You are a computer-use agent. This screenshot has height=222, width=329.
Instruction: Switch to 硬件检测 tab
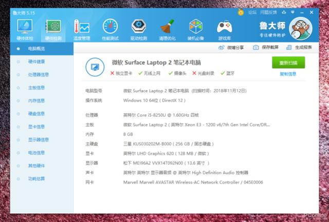(53, 29)
